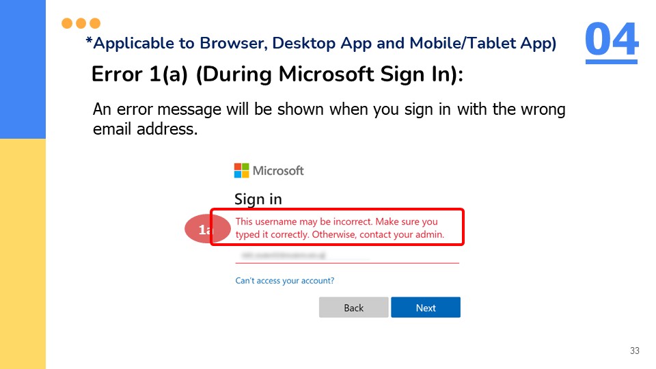Open the Can't access your account link
This screenshot has width=656, height=369.
click(284, 280)
